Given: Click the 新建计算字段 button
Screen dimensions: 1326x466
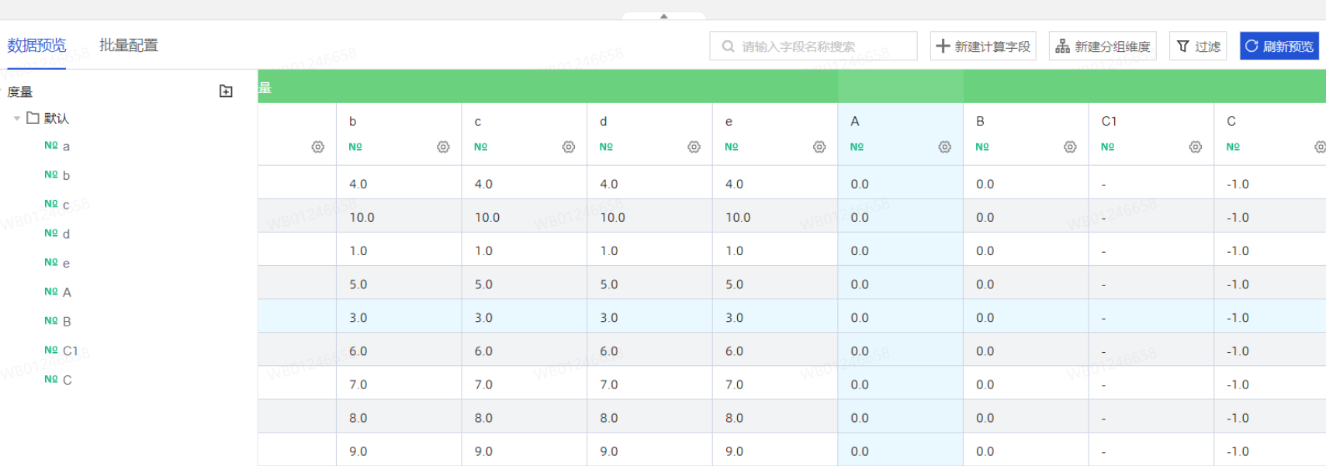Looking at the screenshot, I should pyautogui.click(x=983, y=47).
